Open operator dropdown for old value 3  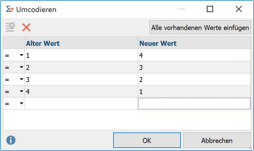coord(21,80)
